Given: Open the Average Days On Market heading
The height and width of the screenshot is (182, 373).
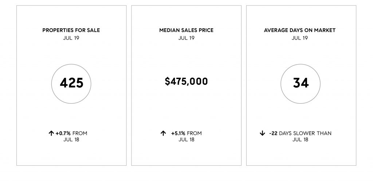Looking at the screenshot, I should [300, 30].
